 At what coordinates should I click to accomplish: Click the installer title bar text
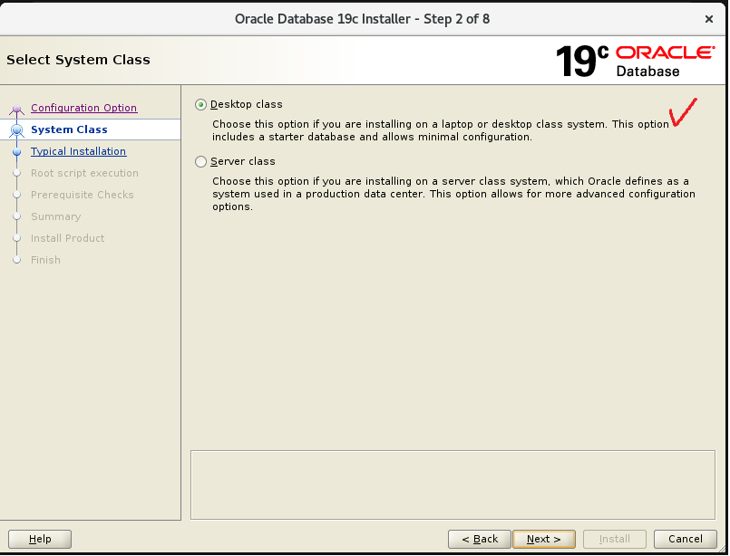pos(362,19)
